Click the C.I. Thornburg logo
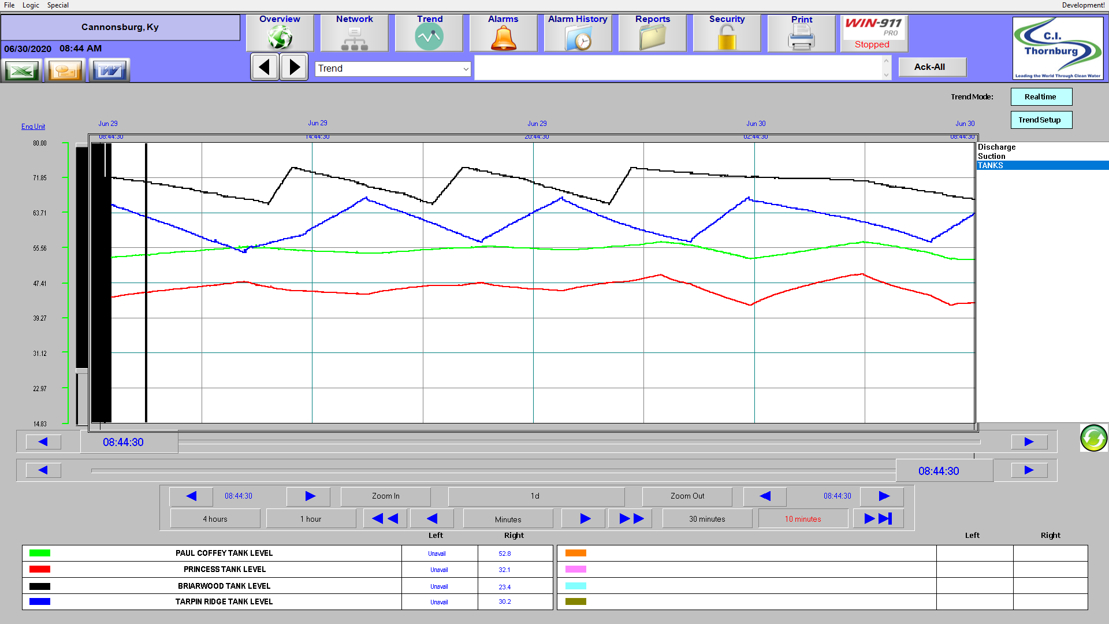Viewport: 1109px width, 624px height. tap(1058, 48)
